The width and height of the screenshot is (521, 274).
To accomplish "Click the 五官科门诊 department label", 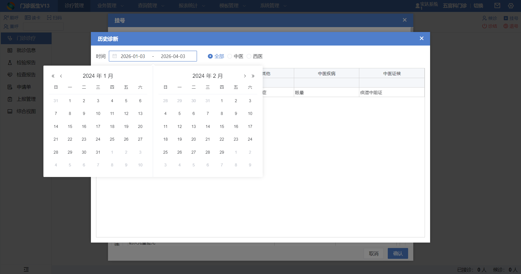I will coord(455,6).
